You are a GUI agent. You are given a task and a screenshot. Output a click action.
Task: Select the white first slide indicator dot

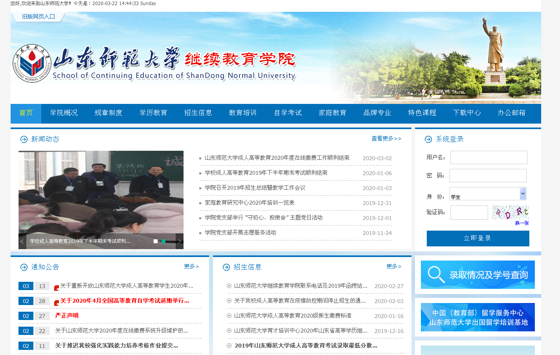156,241
